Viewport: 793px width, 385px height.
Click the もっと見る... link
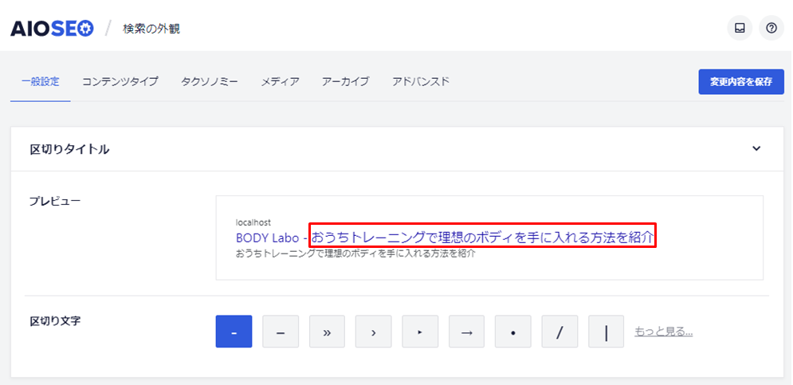[x=664, y=332]
